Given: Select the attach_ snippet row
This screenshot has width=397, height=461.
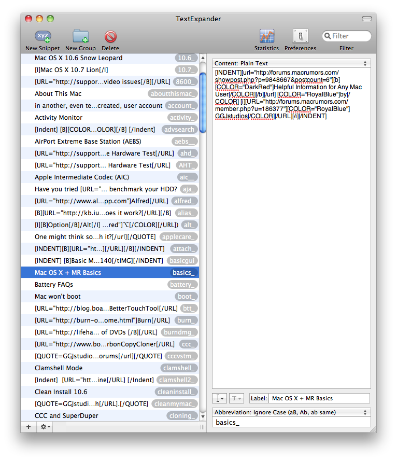Looking at the screenshot, I should pyautogui.click(x=109, y=249).
